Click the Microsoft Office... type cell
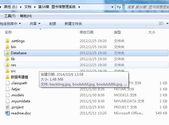 point(129,113)
